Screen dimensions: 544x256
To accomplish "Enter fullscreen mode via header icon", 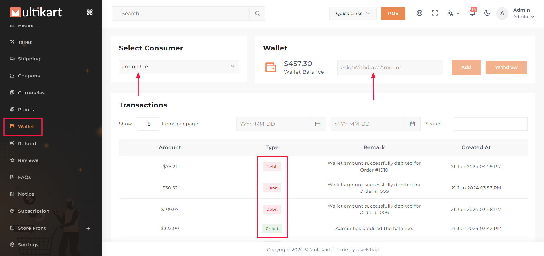I will (435, 13).
